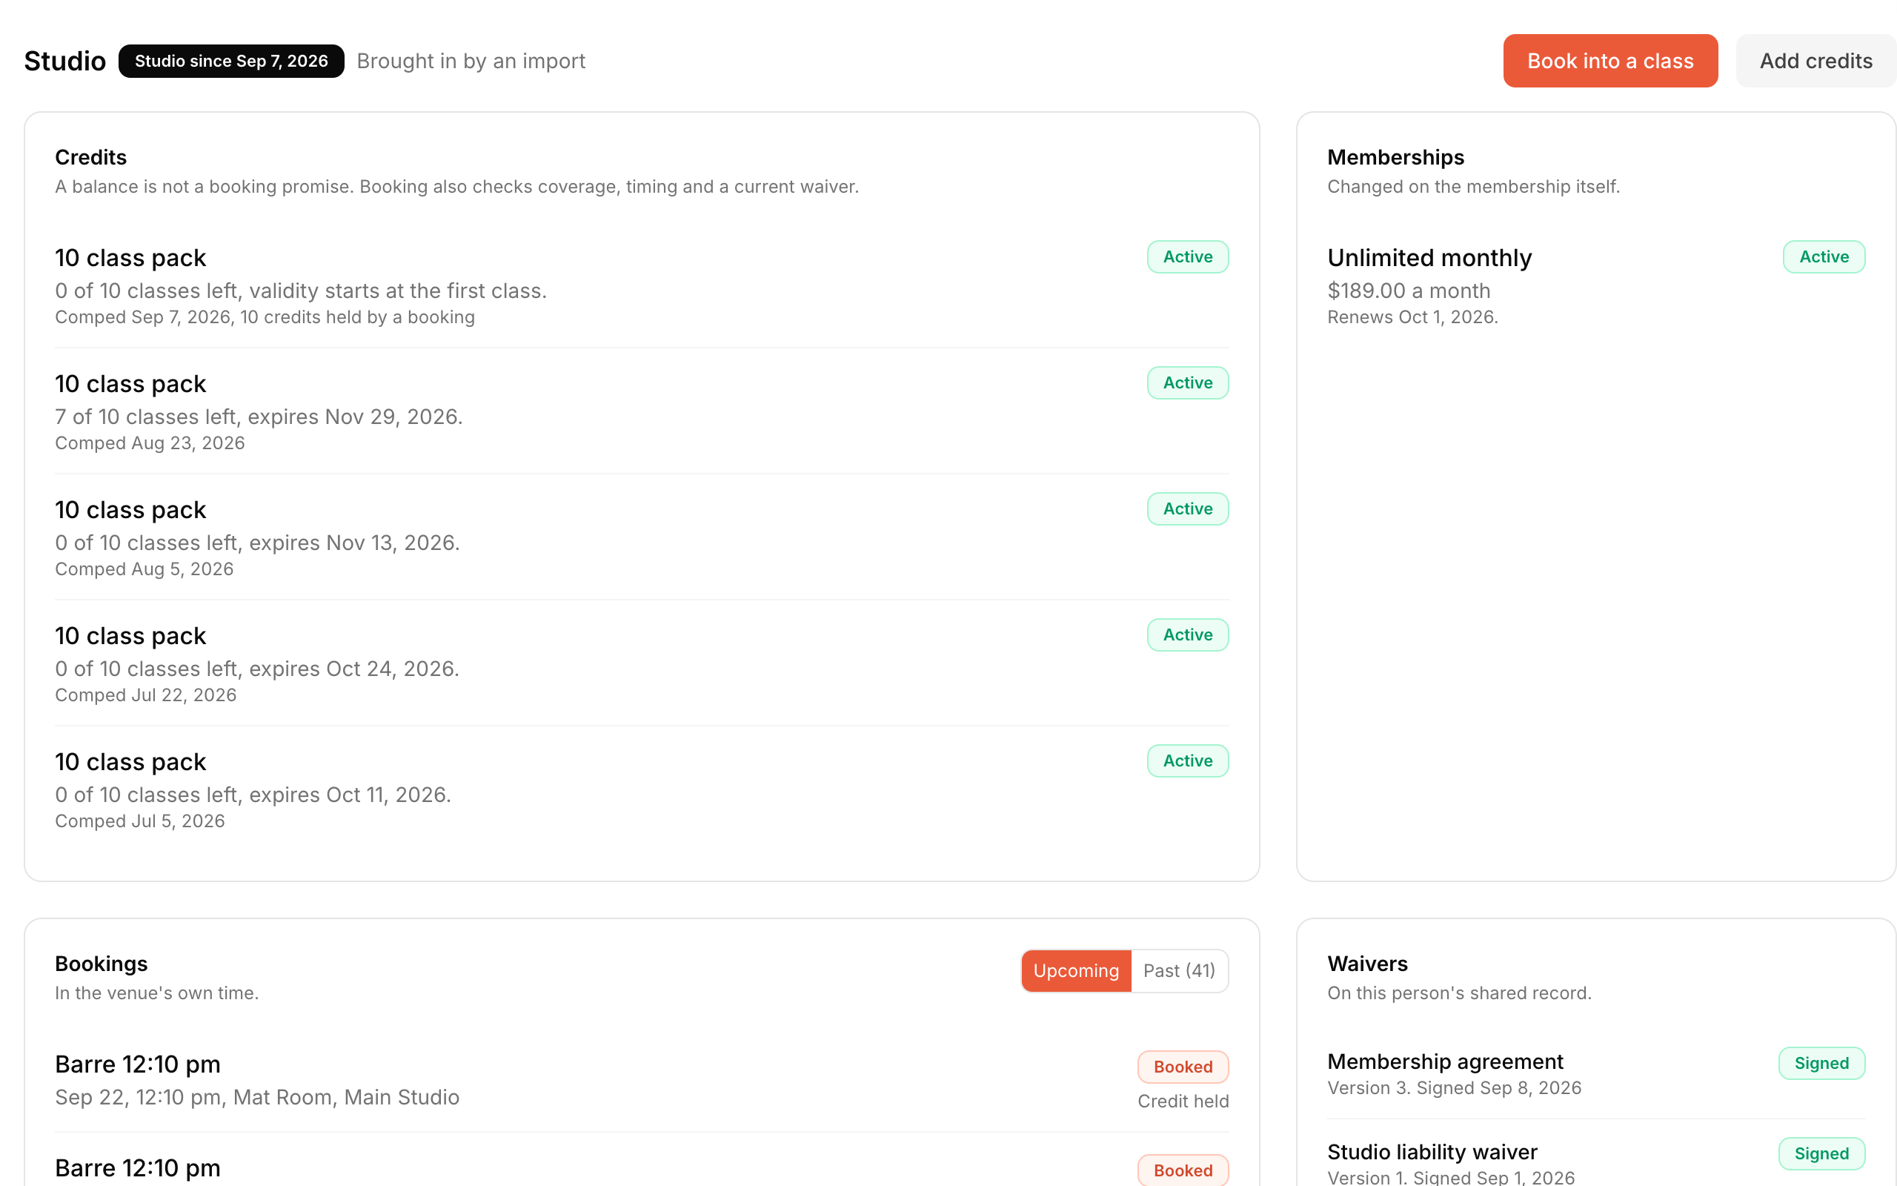This screenshot has width=1897, height=1186.
Task: Click the Active badge of the Nov 29 pack
Action: (x=1188, y=382)
